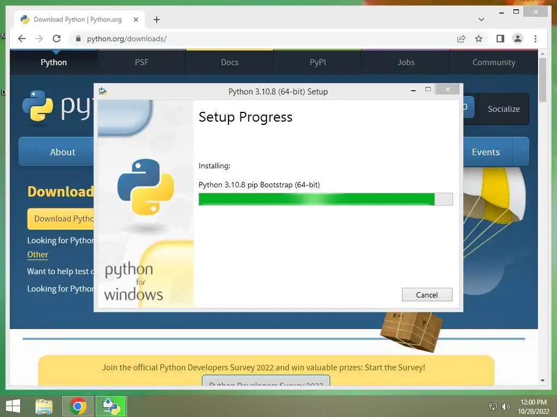Select the Python top navigation tab

coord(54,62)
